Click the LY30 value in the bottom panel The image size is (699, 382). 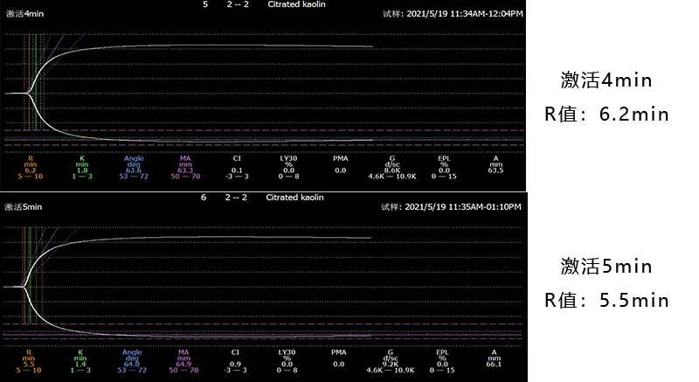tap(287, 364)
